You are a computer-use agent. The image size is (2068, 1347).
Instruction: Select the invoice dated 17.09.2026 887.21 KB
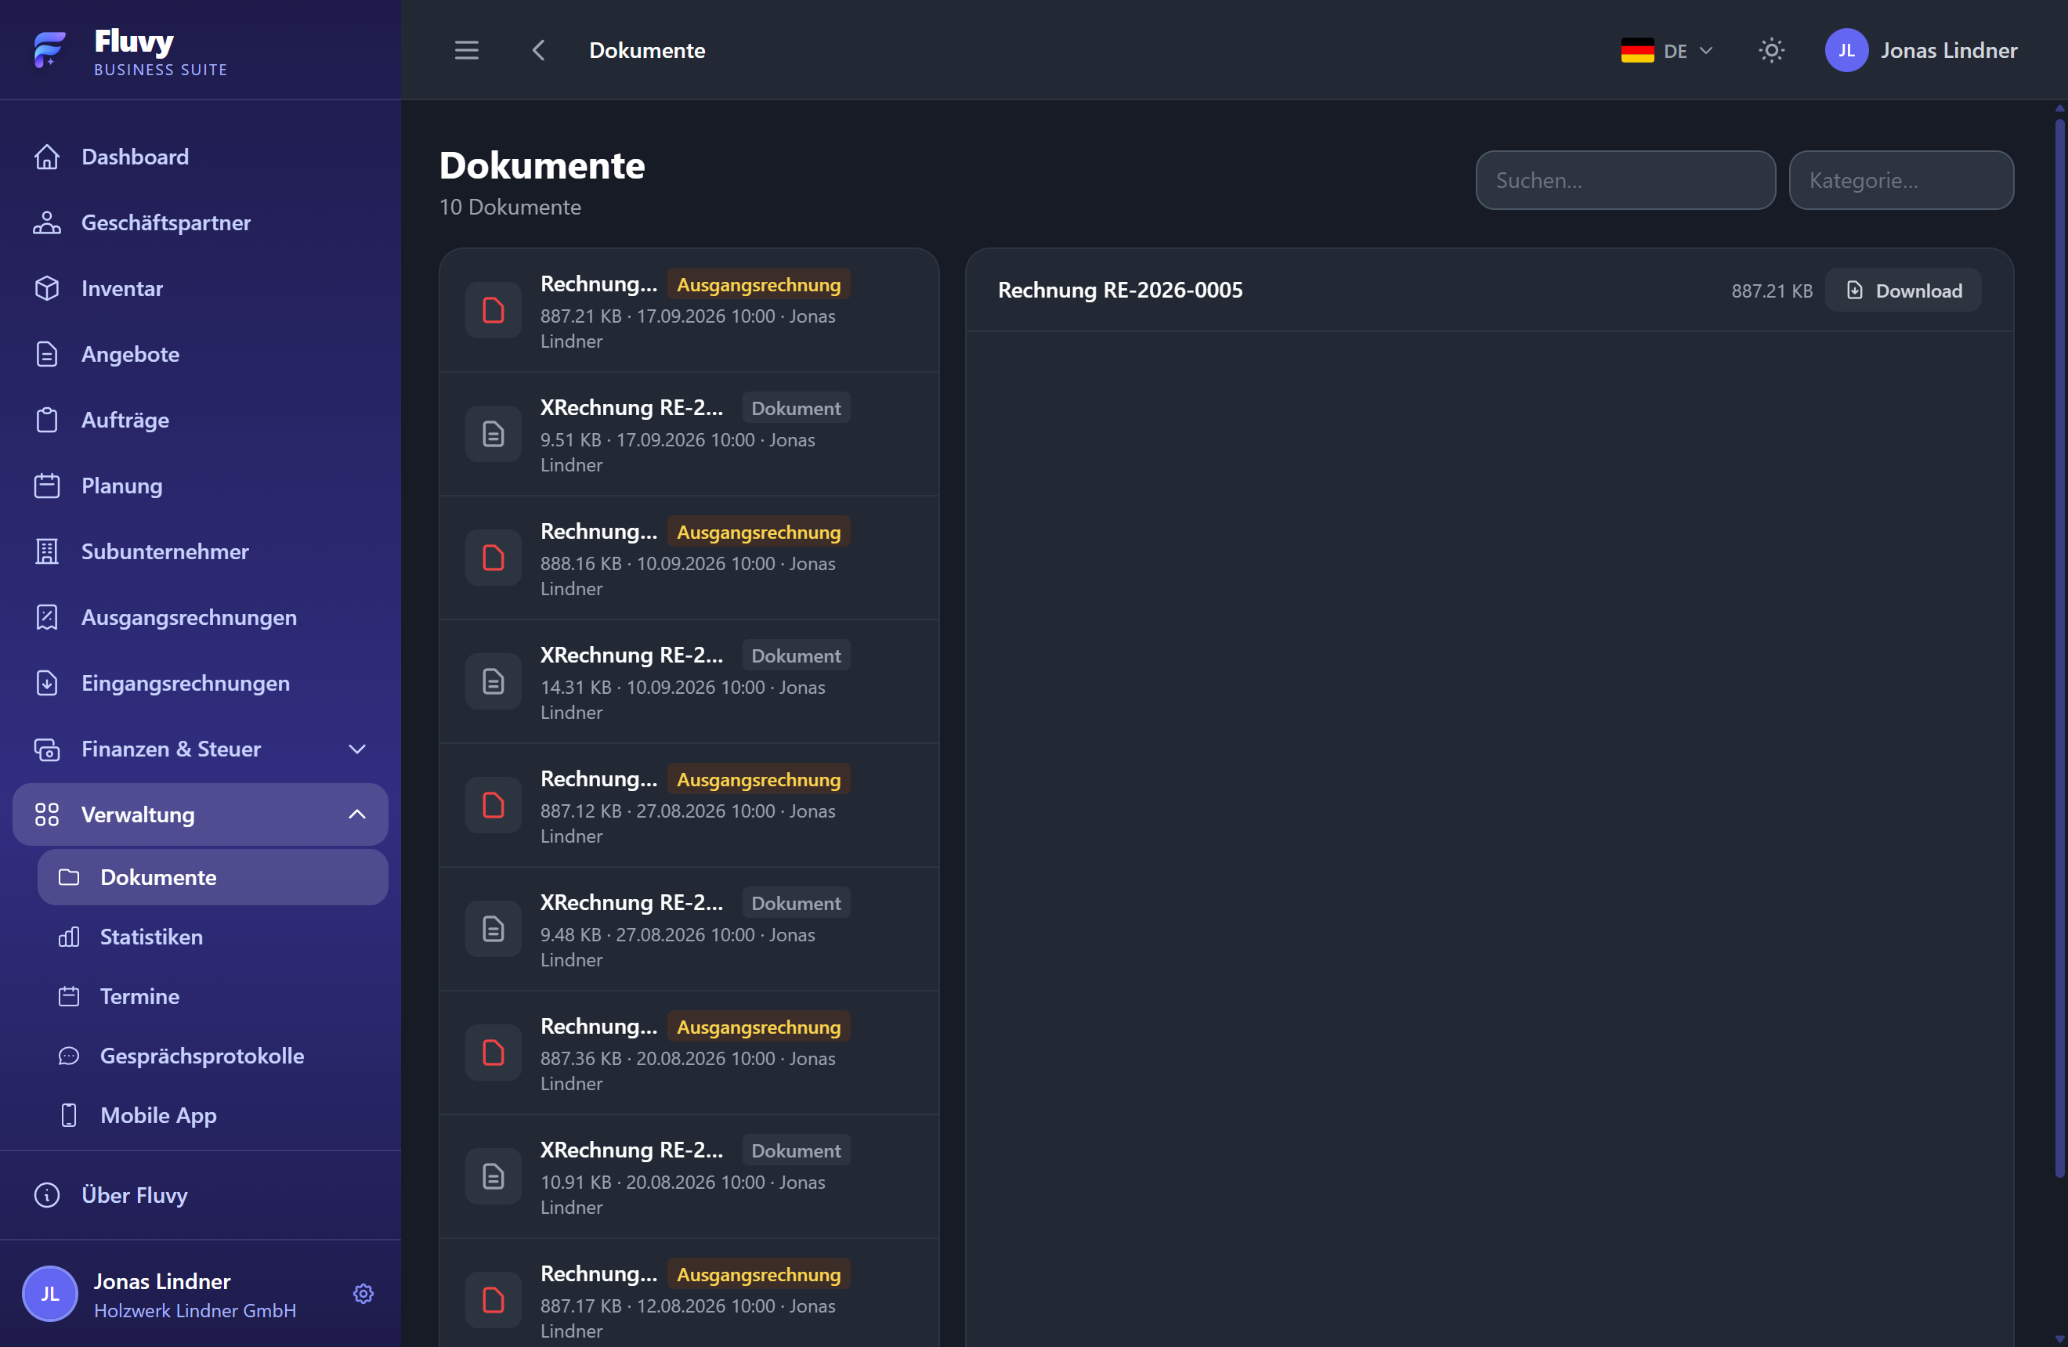click(689, 311)
